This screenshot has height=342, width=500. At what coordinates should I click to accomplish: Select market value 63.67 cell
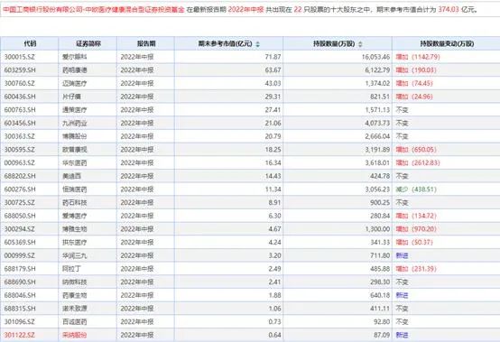tap(228, 70)
